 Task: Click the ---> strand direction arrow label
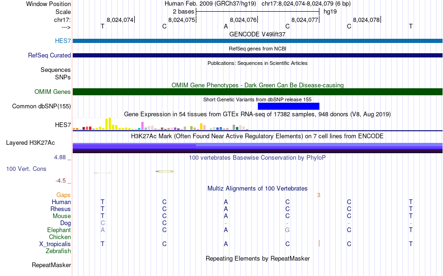(x=66, y=27)
